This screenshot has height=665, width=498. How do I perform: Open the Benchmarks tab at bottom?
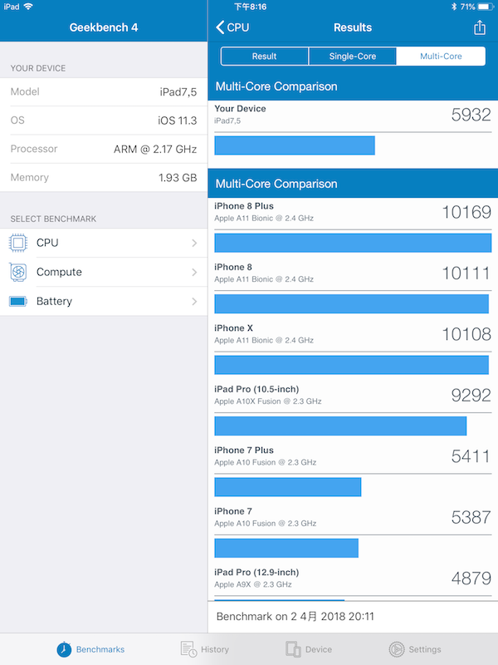click(x=90, y=649)
